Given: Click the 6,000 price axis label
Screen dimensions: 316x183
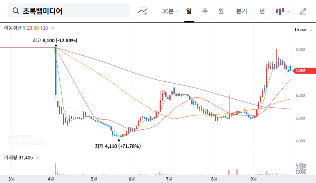Looking at the screenshot, I should (300, 96).
